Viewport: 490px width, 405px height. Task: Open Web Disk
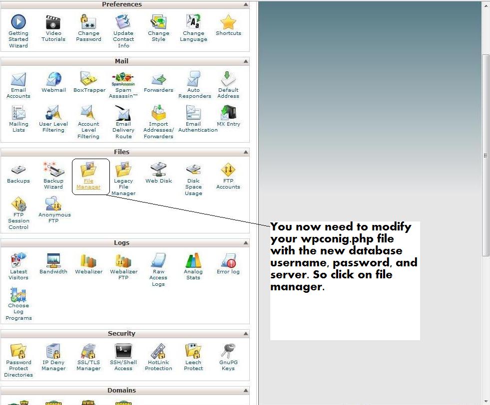[x=158, y=173]
